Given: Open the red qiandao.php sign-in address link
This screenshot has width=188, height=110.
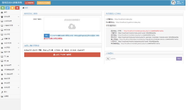Looking at the screenshot, I should pyautogui.click(x=143, y=31).
